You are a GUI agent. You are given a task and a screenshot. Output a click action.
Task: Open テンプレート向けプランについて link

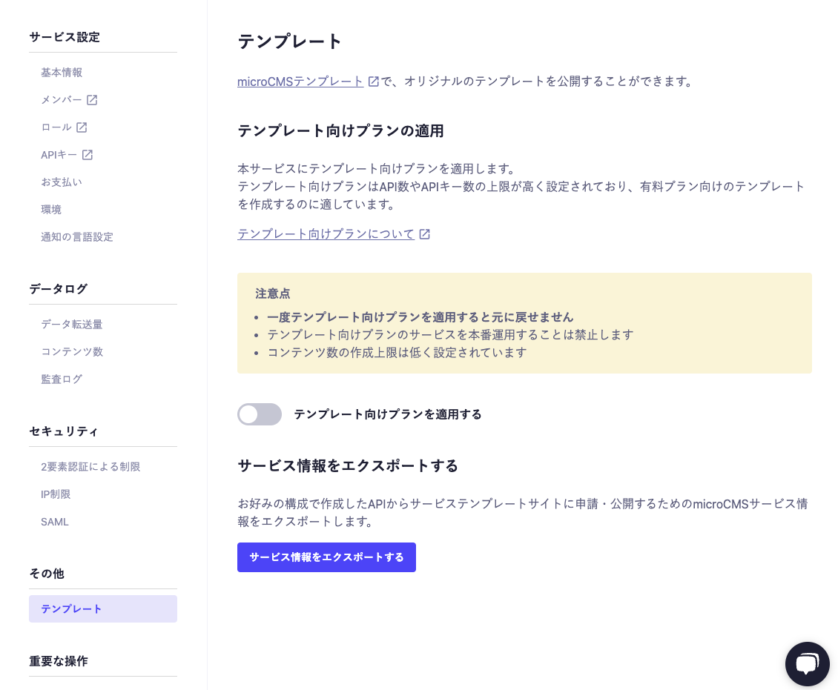pos(326,234)
